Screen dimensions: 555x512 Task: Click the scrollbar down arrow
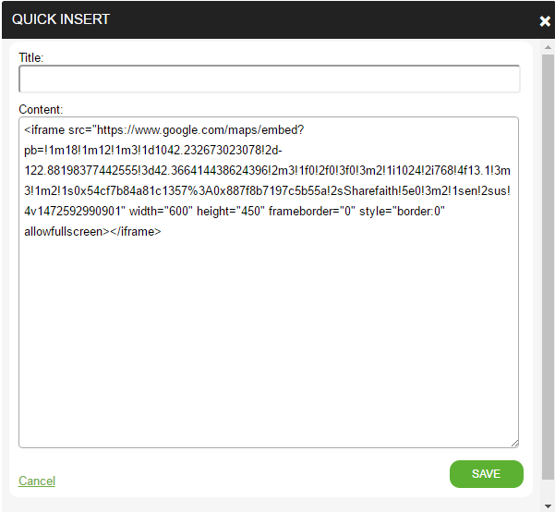(x=548, y=506)
